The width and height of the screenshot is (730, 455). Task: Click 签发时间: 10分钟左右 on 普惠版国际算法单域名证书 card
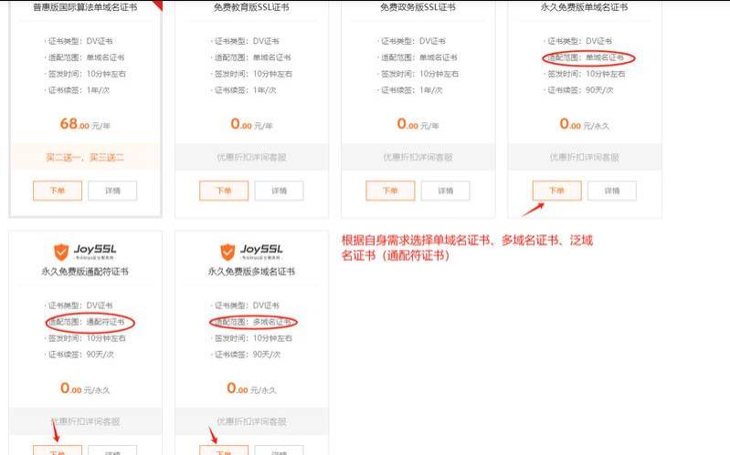point(86,74)
